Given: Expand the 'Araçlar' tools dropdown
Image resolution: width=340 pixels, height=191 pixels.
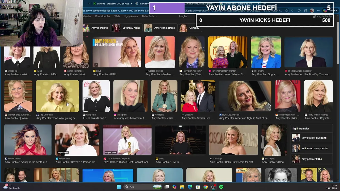Looking at the screenshot, I should pos(184,16).
